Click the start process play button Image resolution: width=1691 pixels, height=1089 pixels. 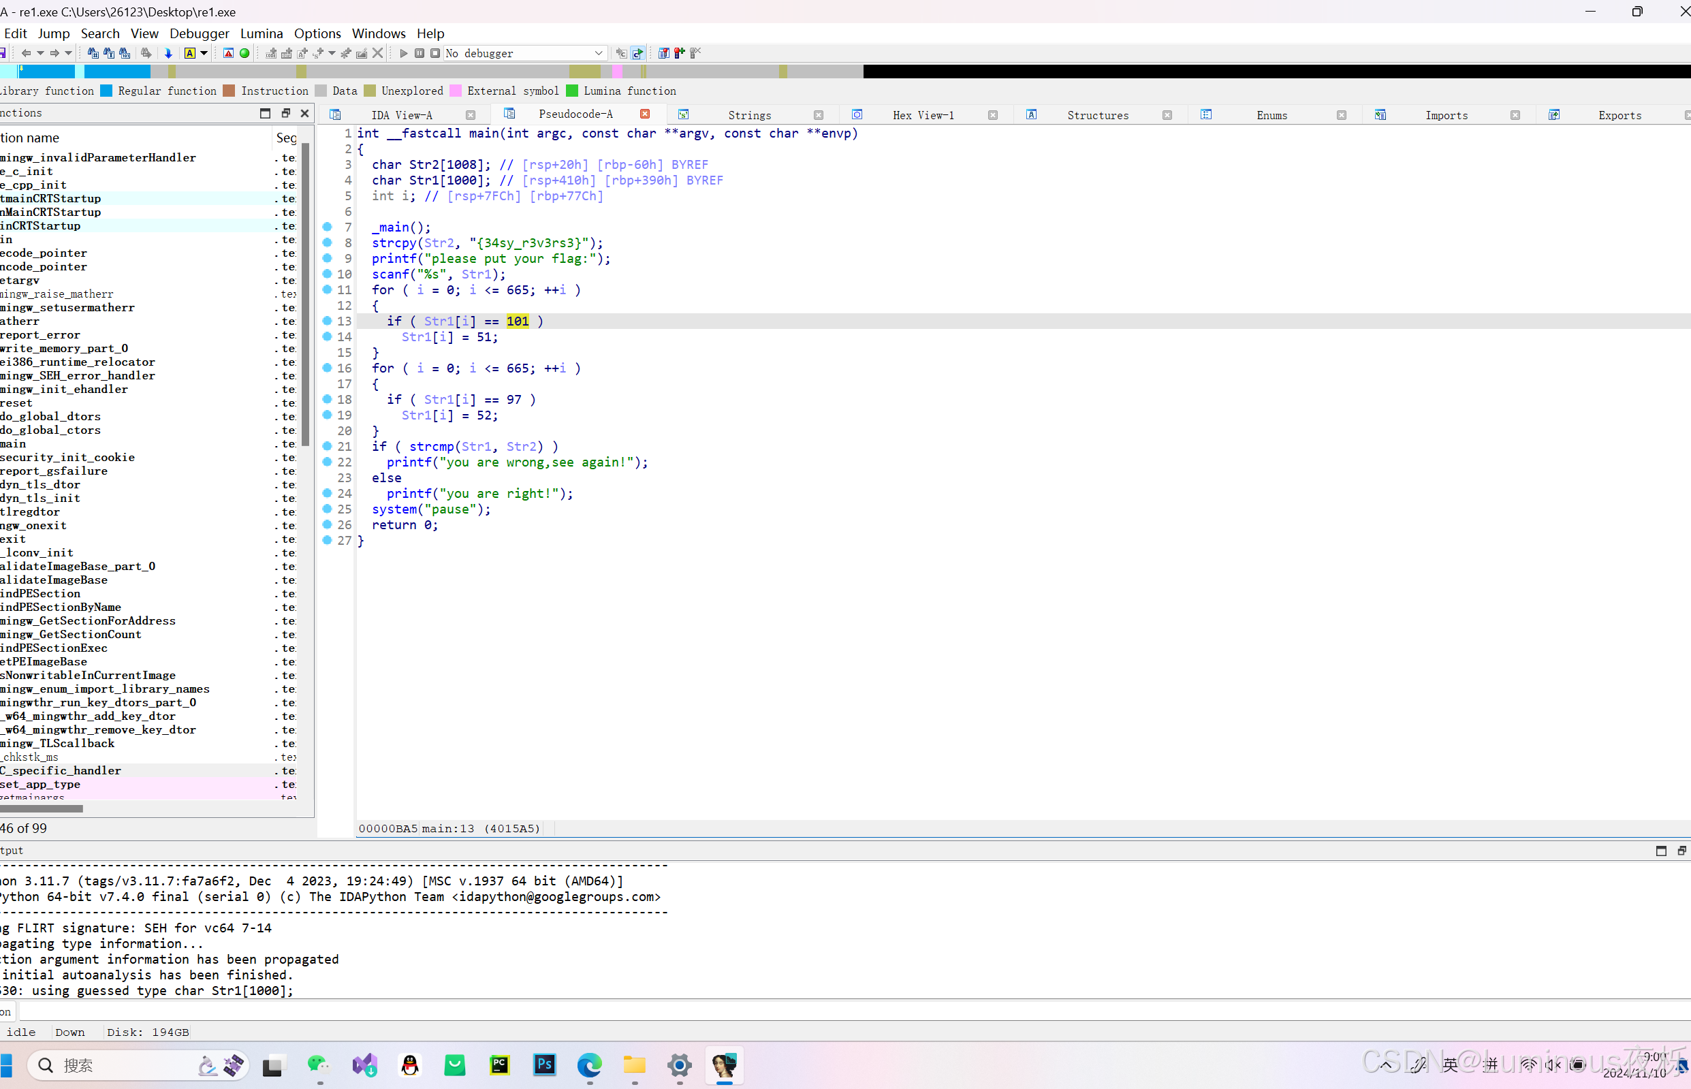404,53
